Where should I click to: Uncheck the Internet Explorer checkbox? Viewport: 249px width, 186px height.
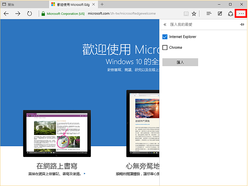coord(165,37)
